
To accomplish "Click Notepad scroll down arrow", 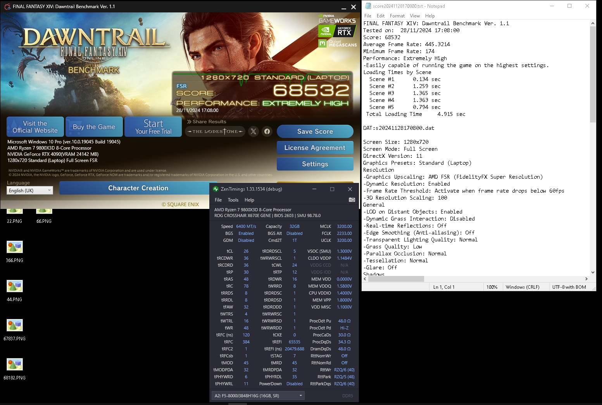I will [593, 272].
